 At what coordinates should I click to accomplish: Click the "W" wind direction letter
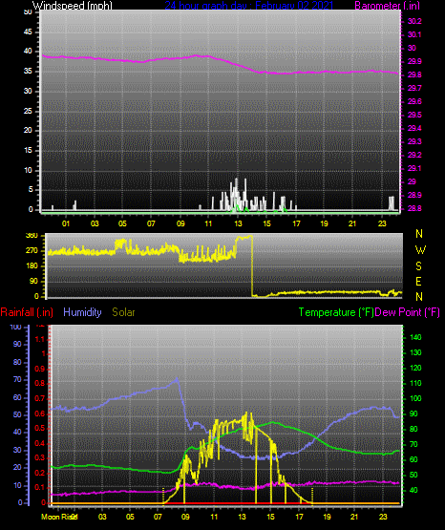(420, 250)
